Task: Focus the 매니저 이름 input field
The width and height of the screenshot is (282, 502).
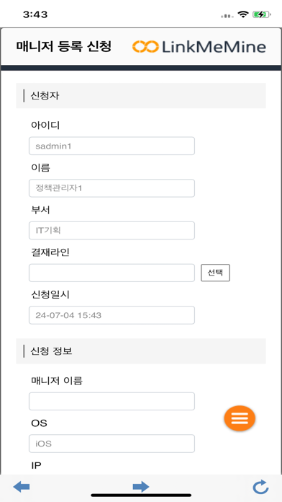Action: (x=112, y=401)
